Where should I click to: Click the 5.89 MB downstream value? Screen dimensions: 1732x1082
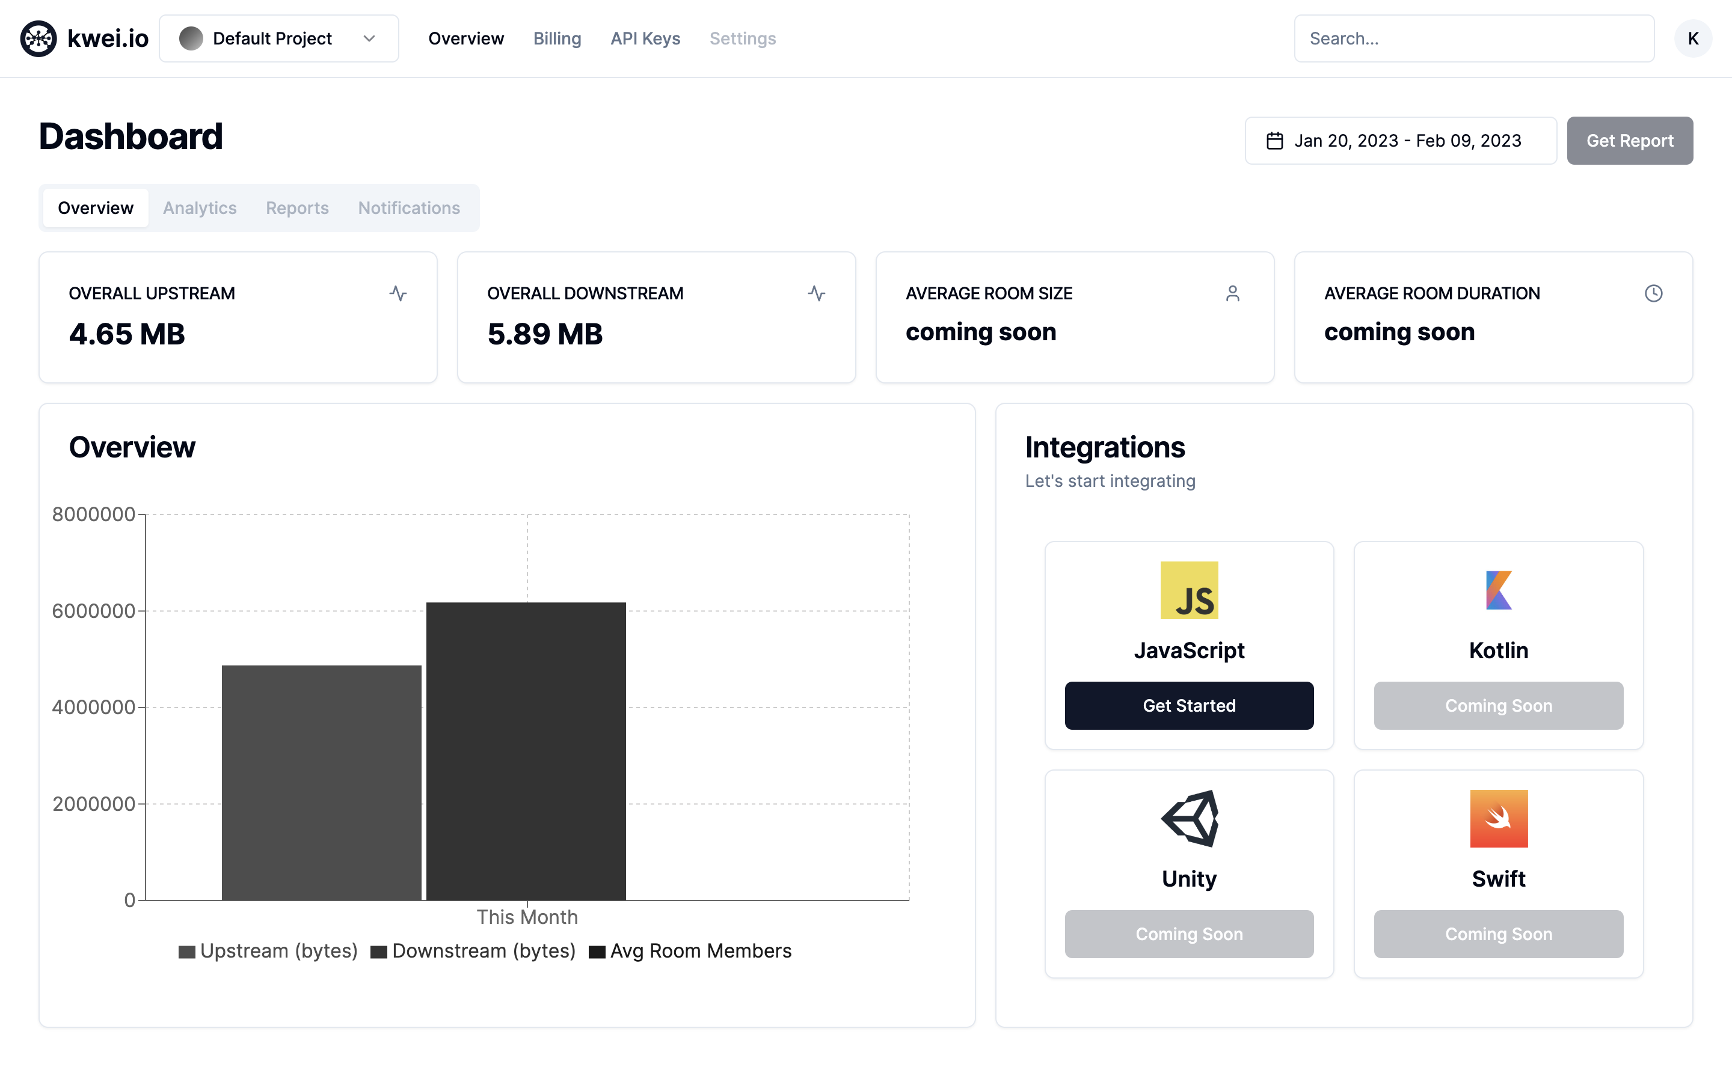click(545, 334)
